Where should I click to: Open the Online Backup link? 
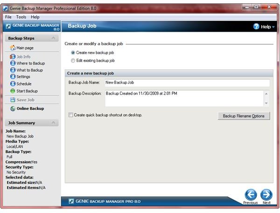coord(30,109)
